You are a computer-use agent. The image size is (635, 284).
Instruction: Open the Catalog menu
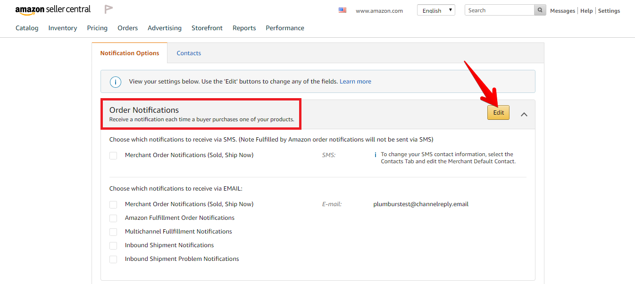[27, 28]
